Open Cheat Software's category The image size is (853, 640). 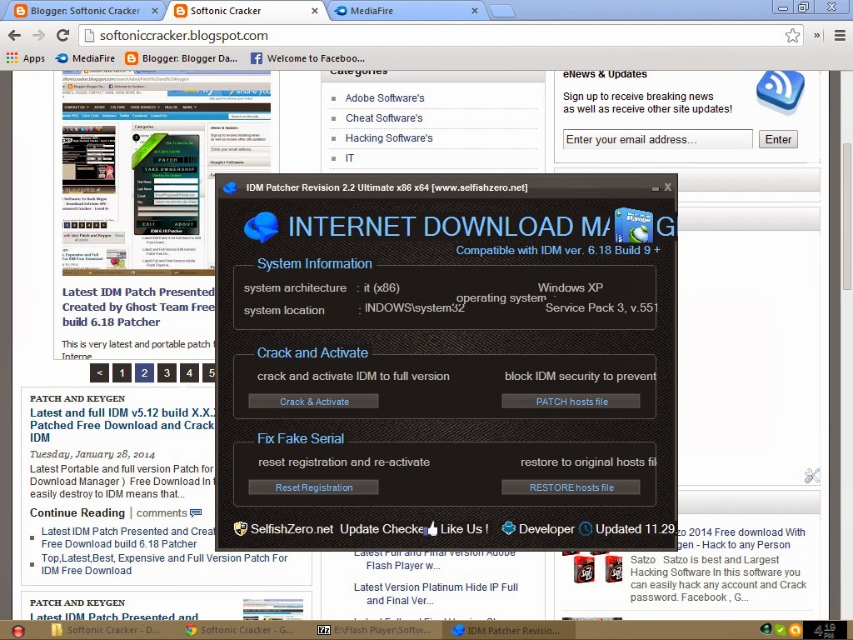tap(384, 118)
